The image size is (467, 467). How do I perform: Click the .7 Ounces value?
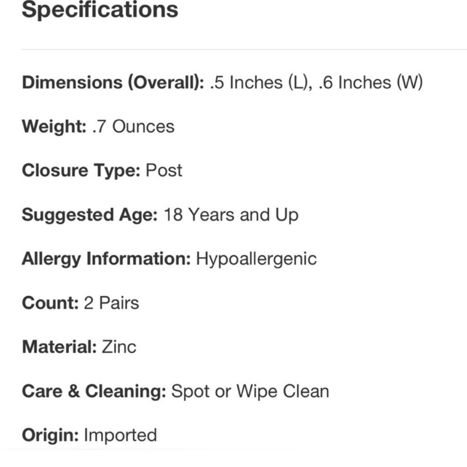(x=134, y=127)
